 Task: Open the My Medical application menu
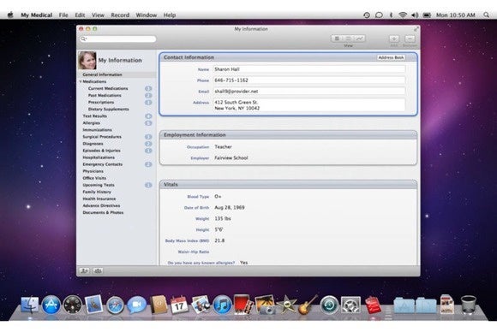(37, 15)
